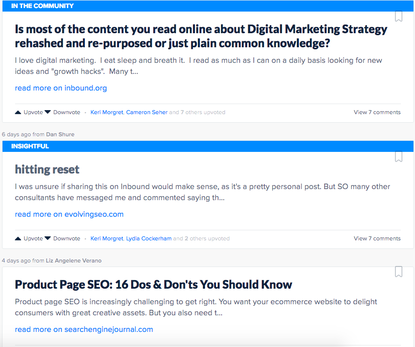Open Keri Morgret's profile

(107, 112)
